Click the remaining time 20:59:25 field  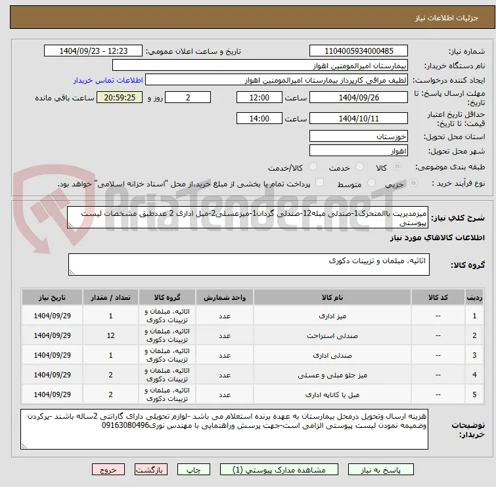[120, 97]
